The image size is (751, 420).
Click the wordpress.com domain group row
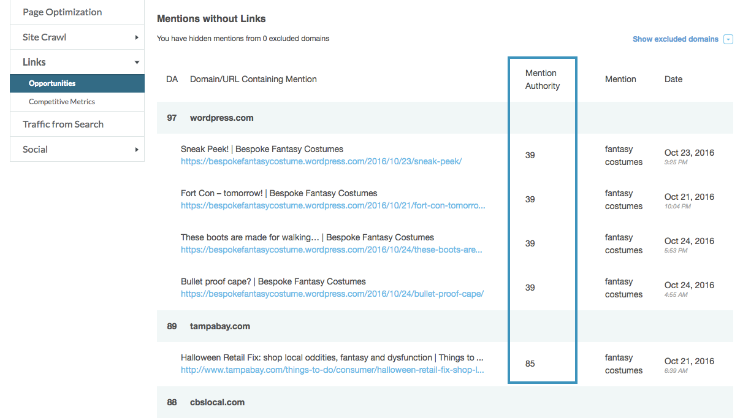[221, 118]
